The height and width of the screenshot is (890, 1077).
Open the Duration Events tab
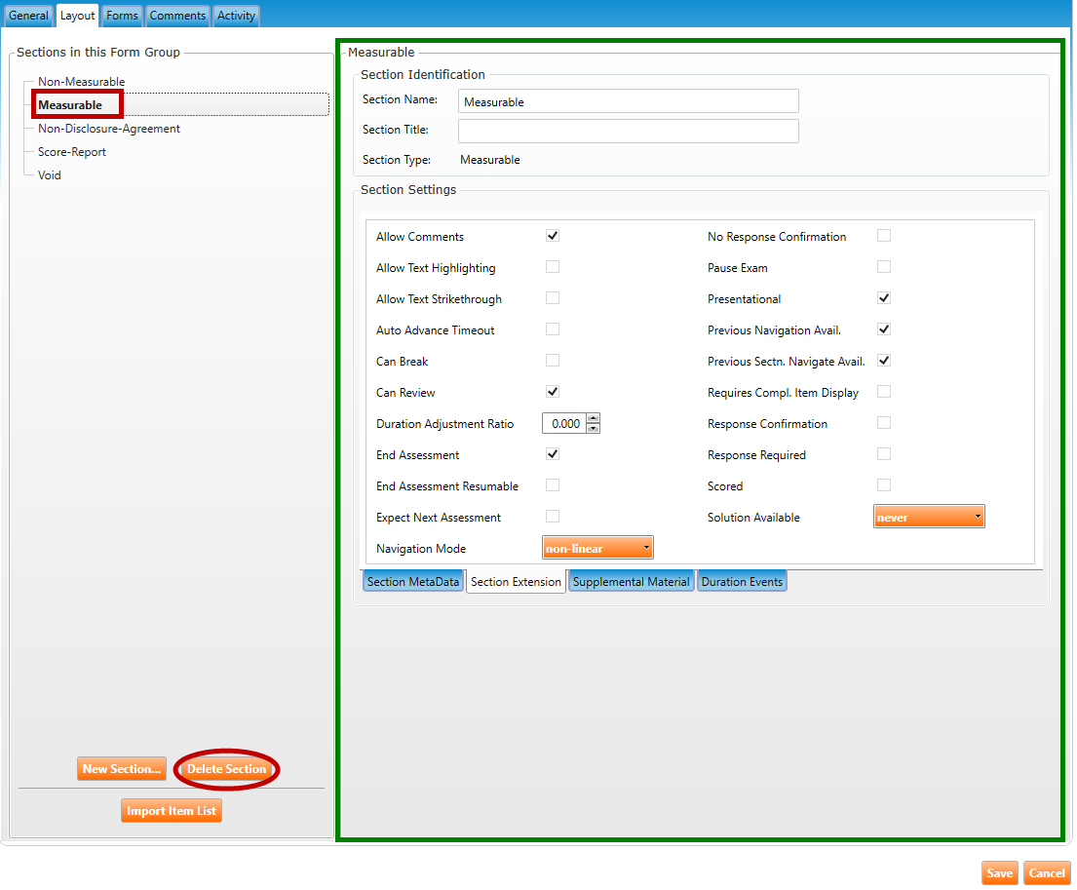pos(742,582)
